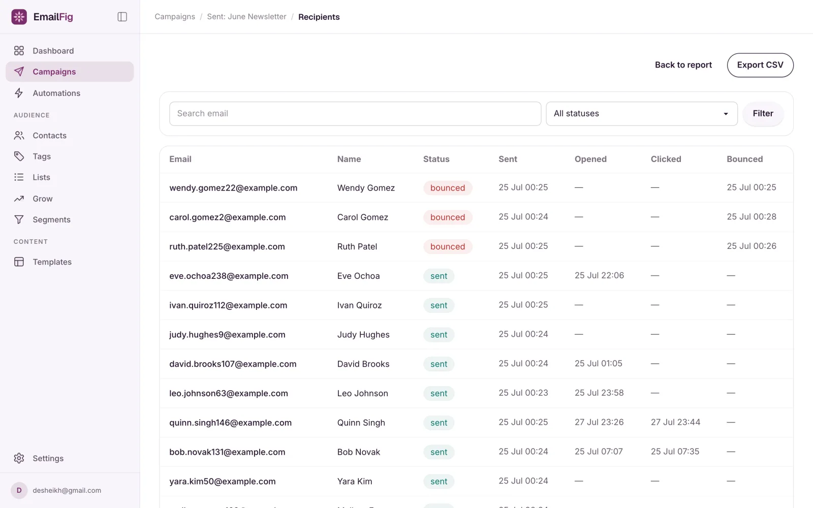Click opened time 25 Jul 22:06
813x508 pixels.
tap(599, 275)
